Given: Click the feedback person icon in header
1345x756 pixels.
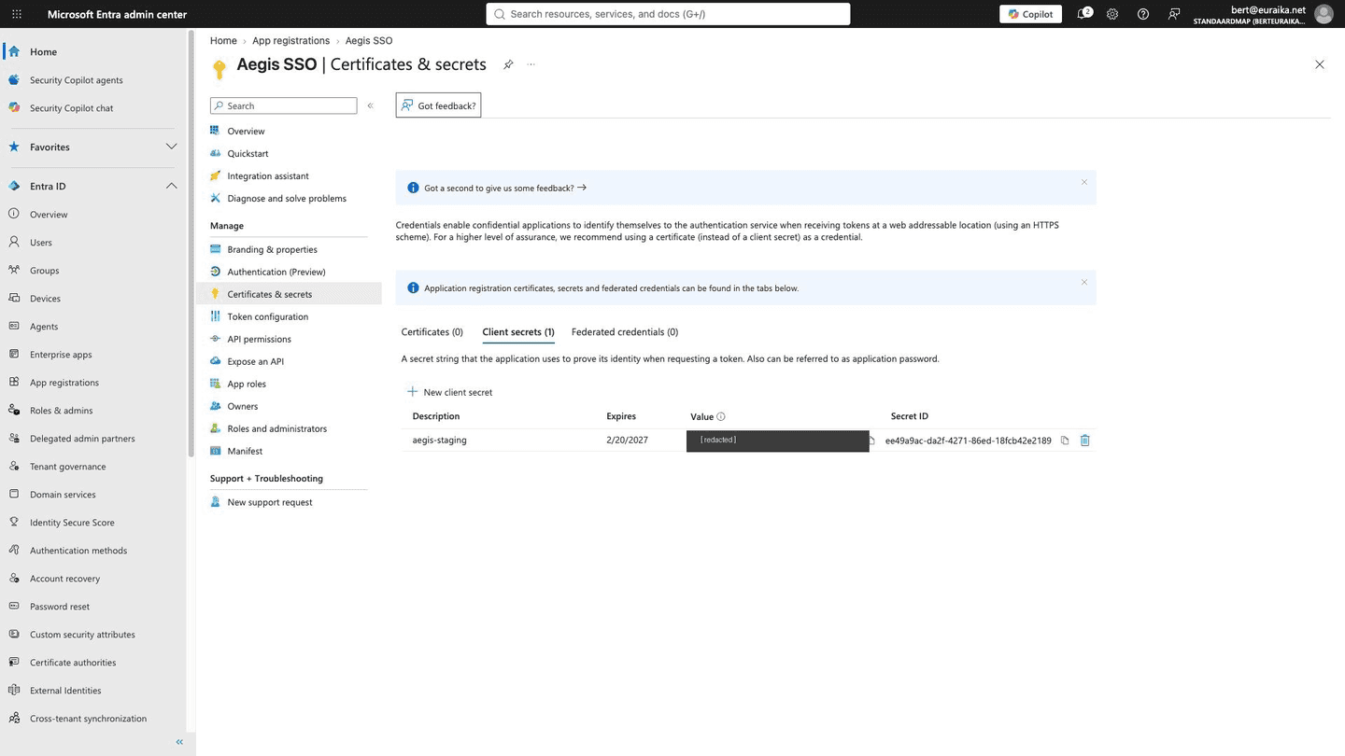Looking at the screenshot, I should (x=1174, y=14).
